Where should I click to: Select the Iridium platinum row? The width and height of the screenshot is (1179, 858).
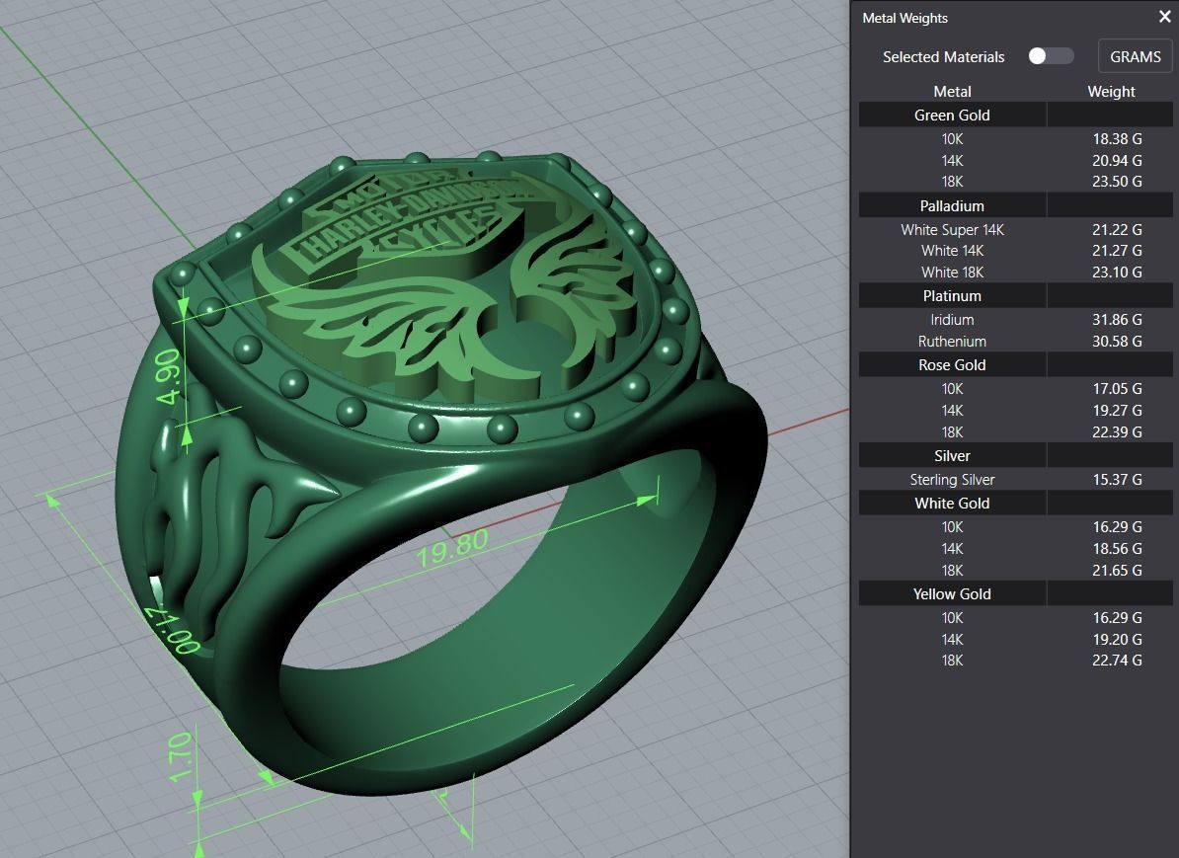(x=1015, y=320)
